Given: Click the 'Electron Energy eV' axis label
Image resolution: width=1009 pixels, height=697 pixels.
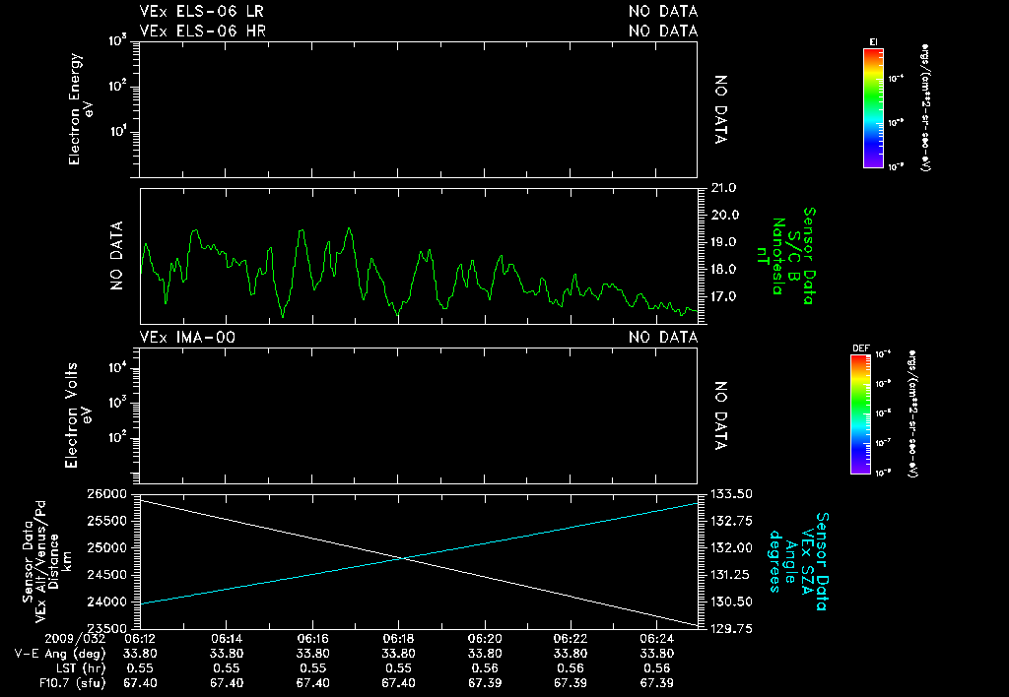Looking at the screenshot, I should click(81, 109).
